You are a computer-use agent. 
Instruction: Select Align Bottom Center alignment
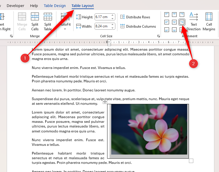point(174,30)
